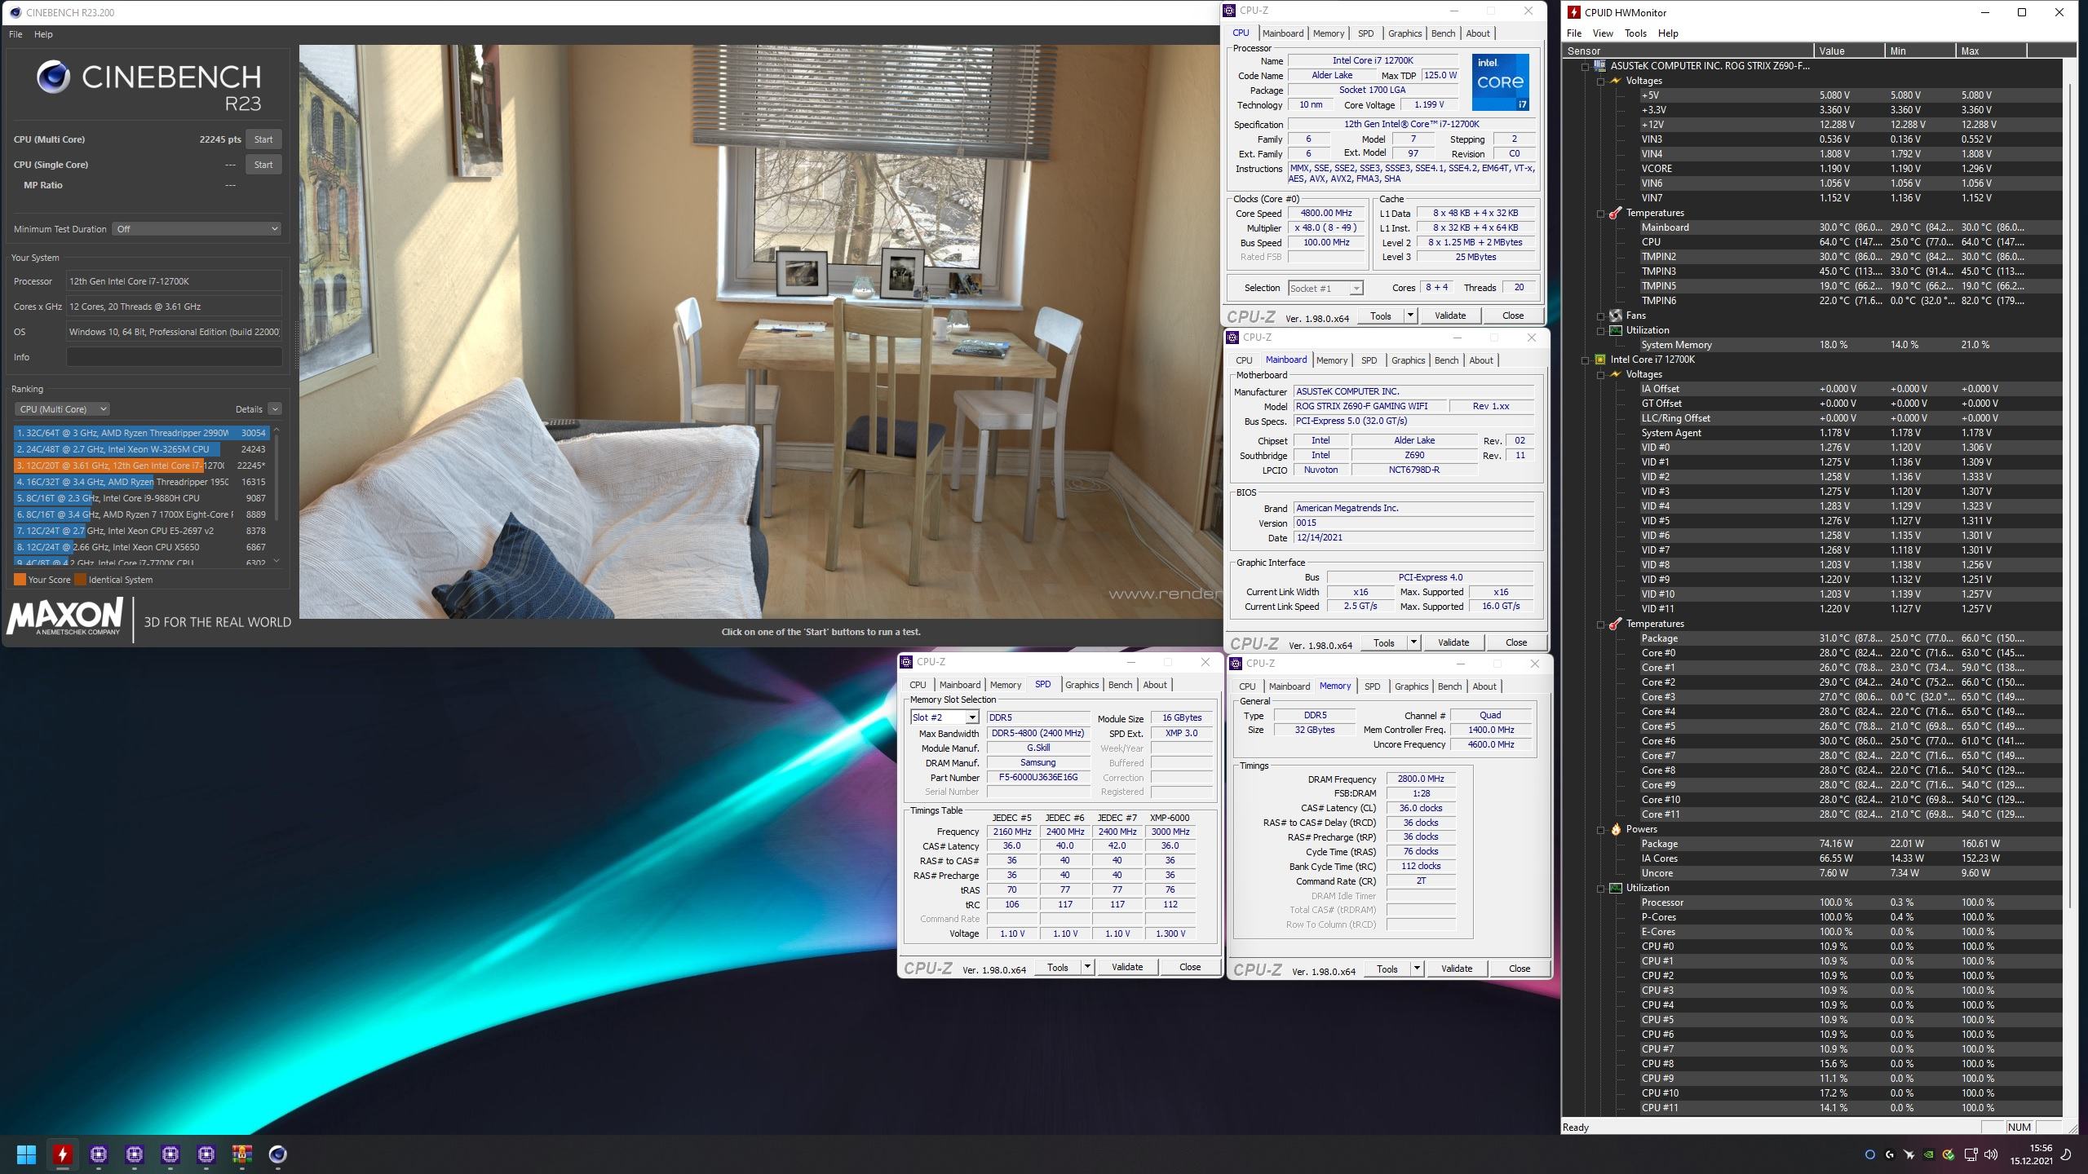Click the Intel Core i7 logo in CPU-Z
Viewport: 2088px width, 1174px height.
pos(1500,82)
